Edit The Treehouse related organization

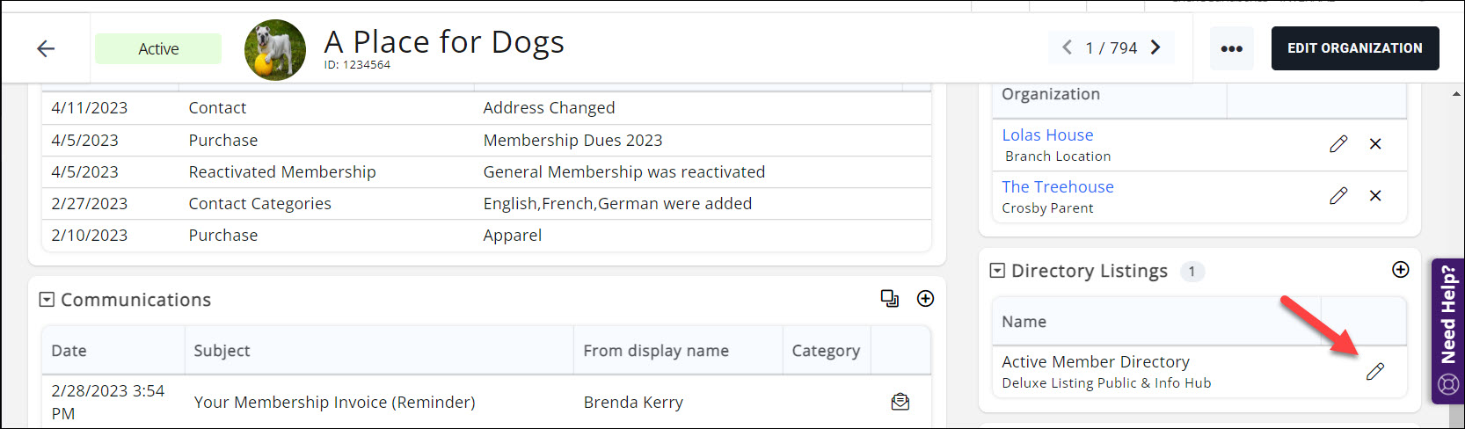(x=1337, y=196)
